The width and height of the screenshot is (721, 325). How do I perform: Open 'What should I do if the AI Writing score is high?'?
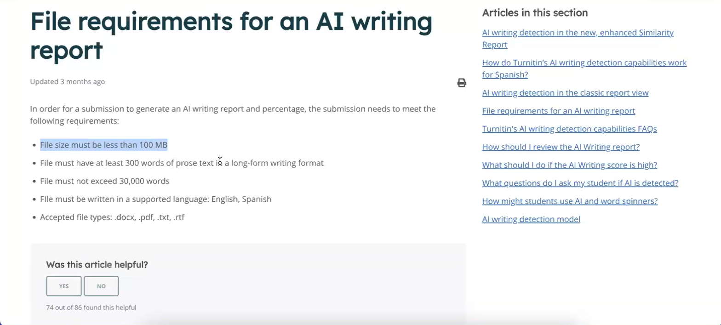[x=569, y=165]
